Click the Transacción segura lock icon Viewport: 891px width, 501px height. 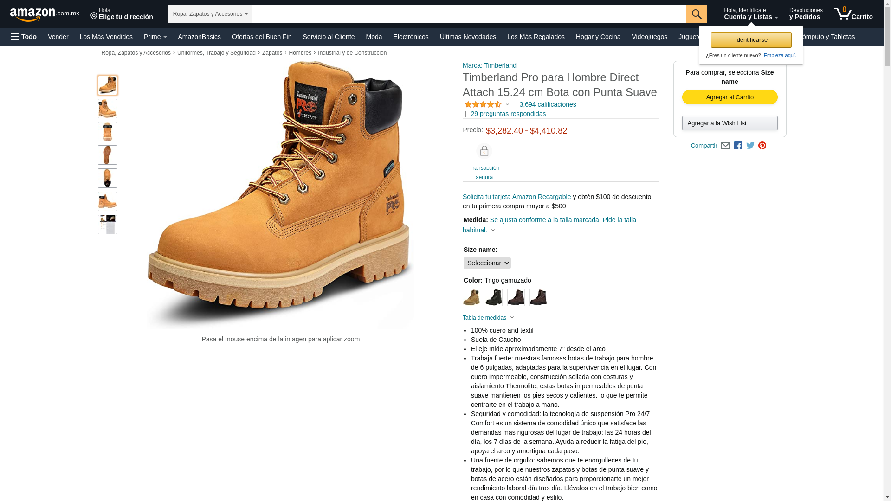484,151
